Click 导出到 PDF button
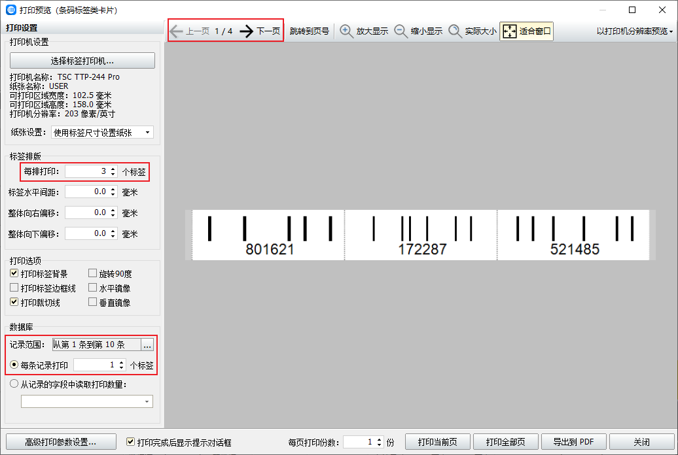The height and width of the screenshot is (455, 678). [x=574, y=442]
